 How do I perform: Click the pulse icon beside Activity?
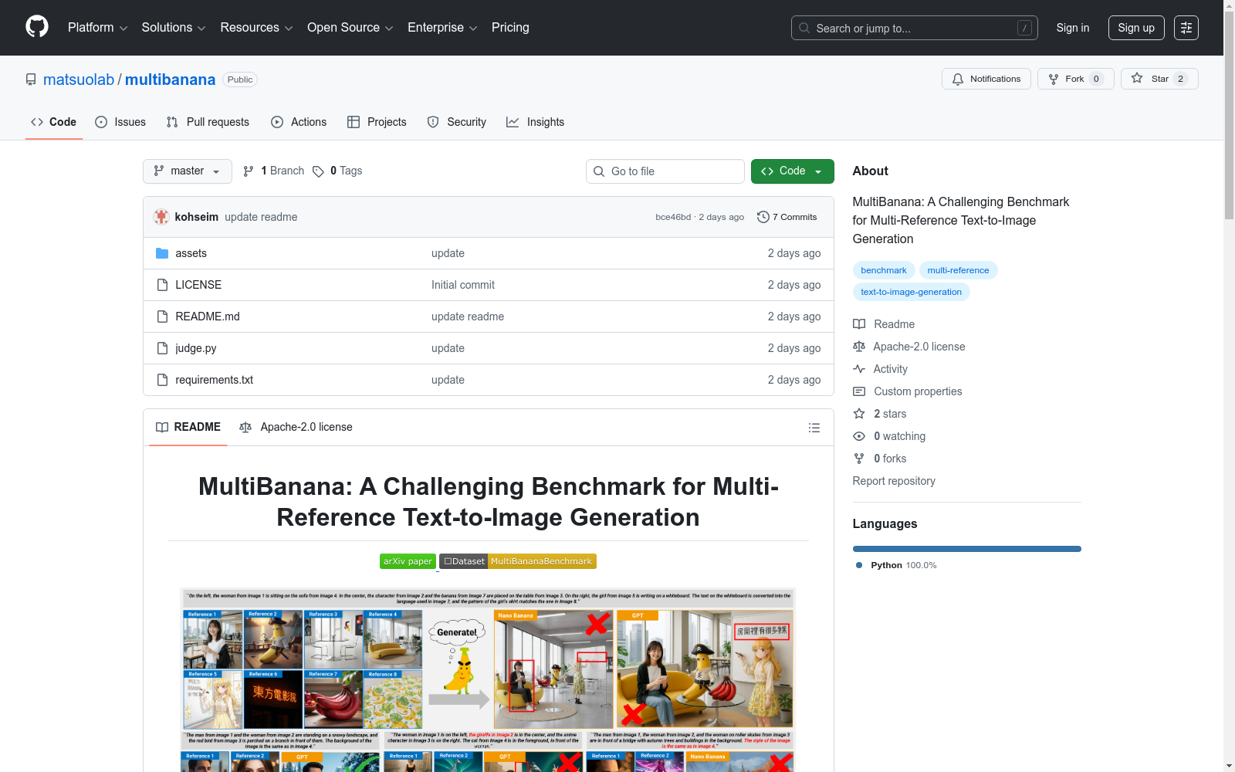point(859,369)
